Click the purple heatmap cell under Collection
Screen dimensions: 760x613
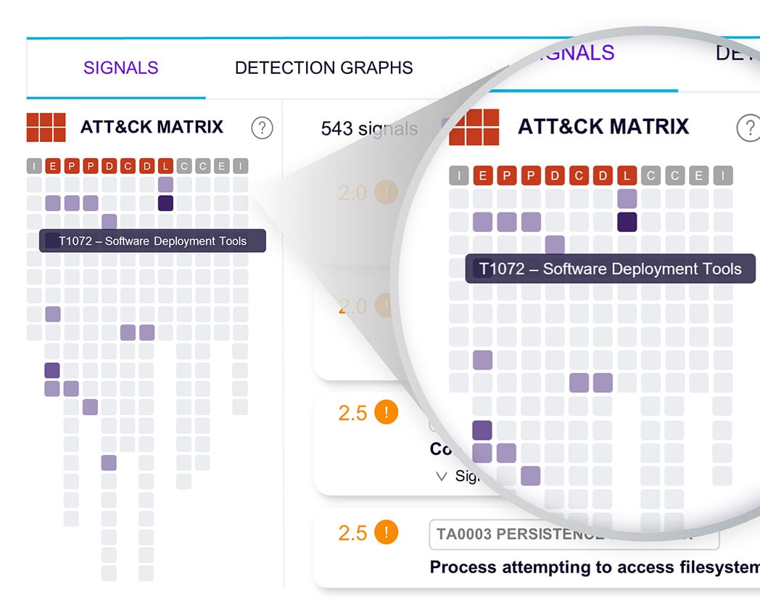[x=128, y=332]
